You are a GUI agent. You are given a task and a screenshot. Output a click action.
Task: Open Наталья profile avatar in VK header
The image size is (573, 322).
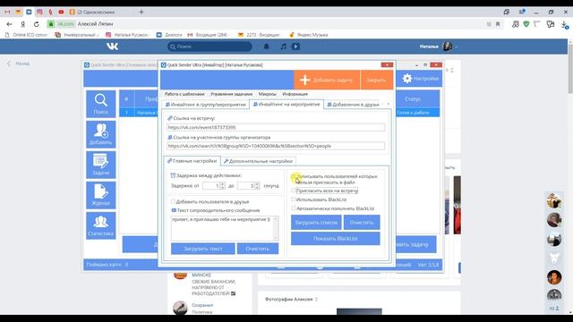coord(448,47)
